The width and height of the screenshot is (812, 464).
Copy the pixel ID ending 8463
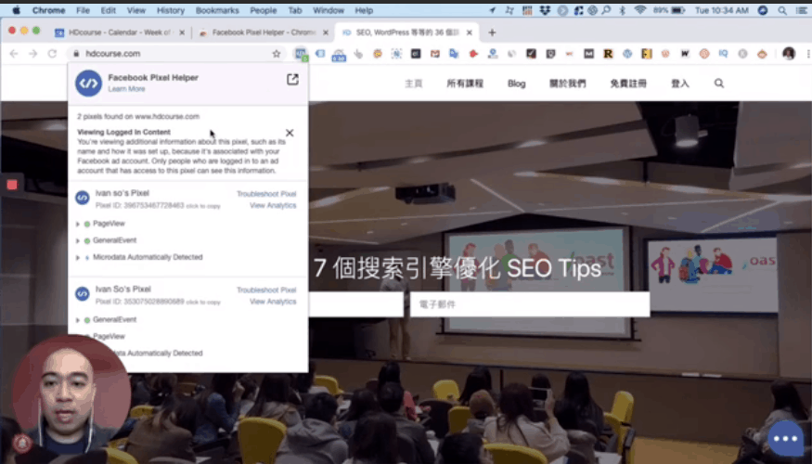[203, 206]
